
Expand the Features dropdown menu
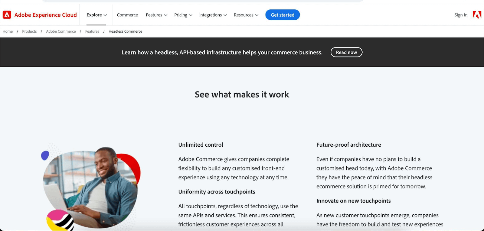point(156,15)
